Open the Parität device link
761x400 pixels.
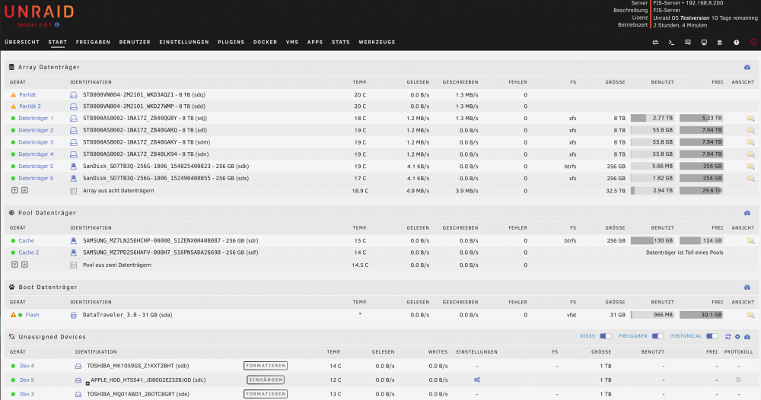[x=27, y=95]
